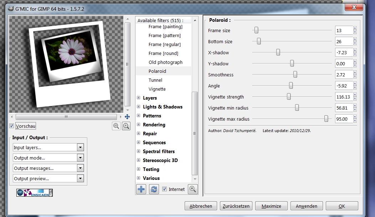Add filter to favorites with plus icon

point(142,189)
